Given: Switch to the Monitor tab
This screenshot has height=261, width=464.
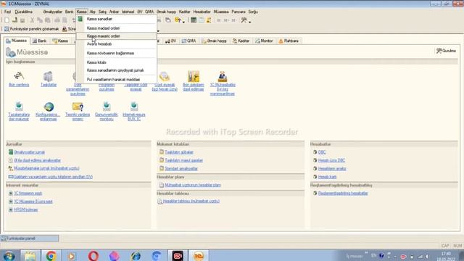Looking at the screenshot, I should click(x=264, y=41).
